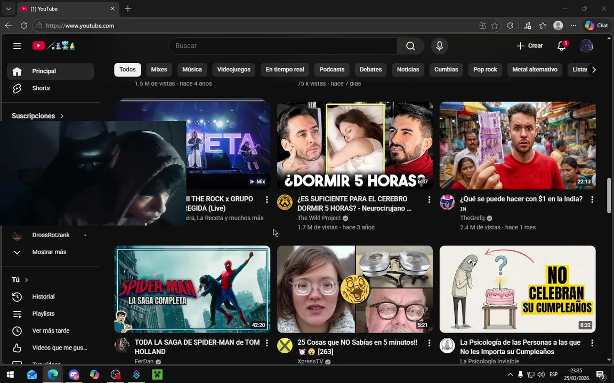Click the YouTube logo
Image resolution: width=614 pixels, height=383 pixels.
point(54,46)
